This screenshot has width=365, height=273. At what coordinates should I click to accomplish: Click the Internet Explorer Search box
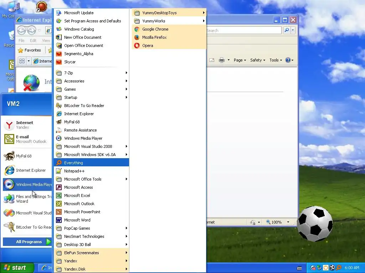tap(244, 31)
